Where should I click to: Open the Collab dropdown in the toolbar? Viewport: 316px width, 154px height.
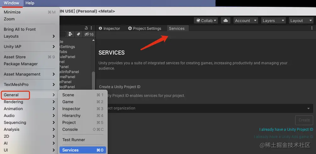[206, 20]
